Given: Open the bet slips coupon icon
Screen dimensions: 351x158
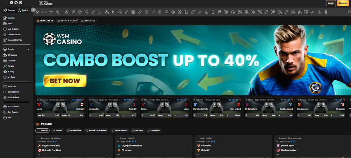Looking at the screenshot, I should pyautogui.click(x=58, y=12).
